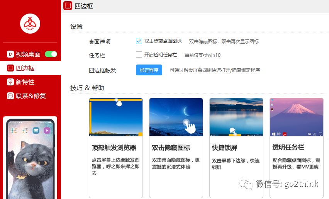The width and height of the screenshot is (329, 199).
Task: Open the 顶部触发浏览器 card thumbnail
Action: tap(116, 117)
